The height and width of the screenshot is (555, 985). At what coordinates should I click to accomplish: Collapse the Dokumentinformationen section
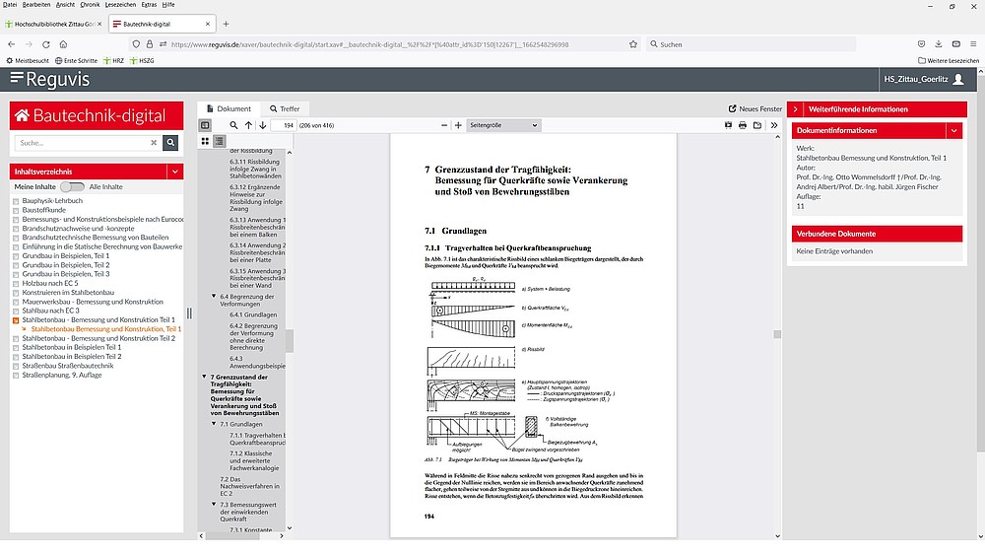pos(953,130)
